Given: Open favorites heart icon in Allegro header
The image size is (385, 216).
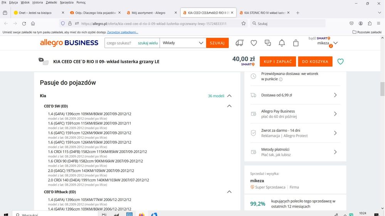Looking at the screenshot, I should [x=254, y=43].
